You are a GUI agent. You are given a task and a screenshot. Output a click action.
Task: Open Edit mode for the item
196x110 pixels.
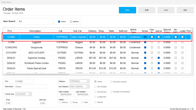tap(147, 10)
